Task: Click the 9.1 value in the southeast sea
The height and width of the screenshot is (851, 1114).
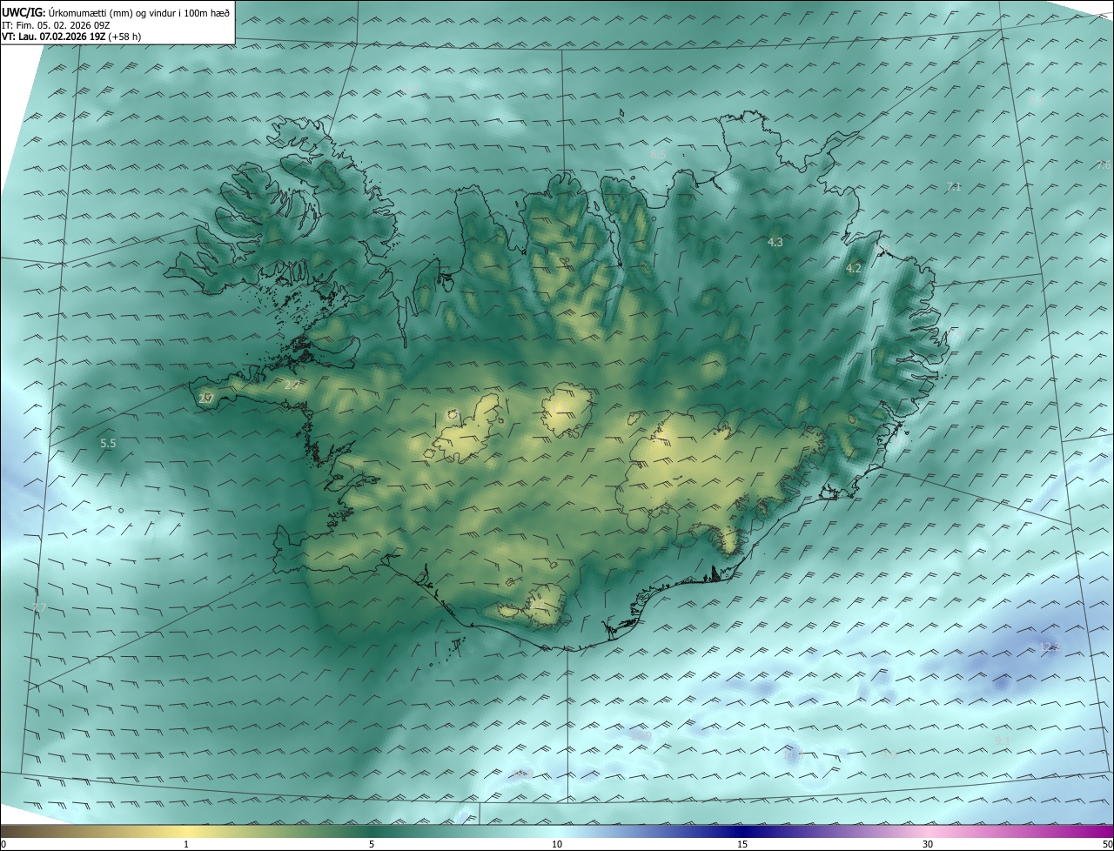Action: pyautogui.click(x=1002, y=740)
